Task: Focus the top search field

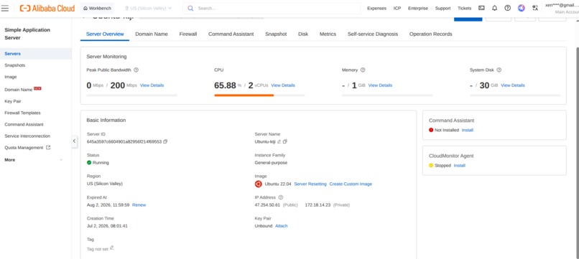Action: pos(272,8)
